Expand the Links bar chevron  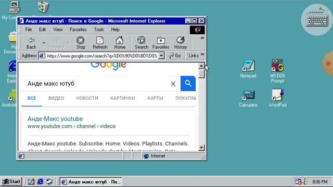click(x=202, y=55)
